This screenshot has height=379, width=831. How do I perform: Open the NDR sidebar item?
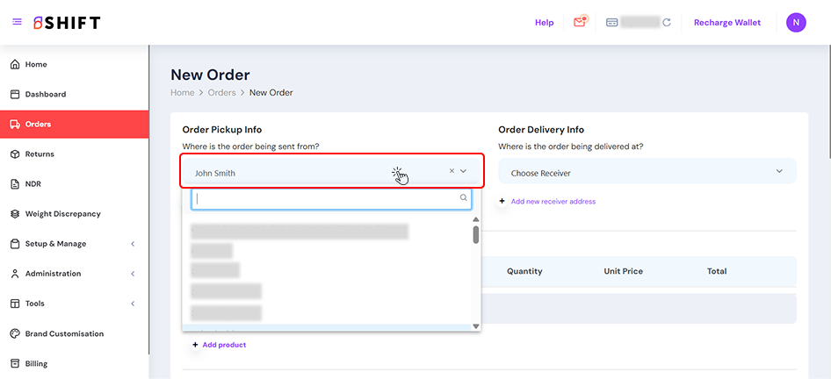point(33,184)
